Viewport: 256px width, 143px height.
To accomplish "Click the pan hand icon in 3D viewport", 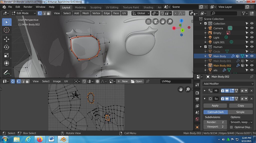I will pos(162,21).
